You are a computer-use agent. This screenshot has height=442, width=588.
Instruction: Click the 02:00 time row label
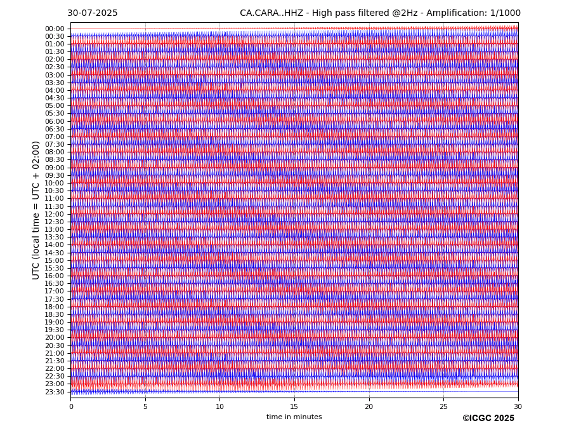(x=55, y=59)
